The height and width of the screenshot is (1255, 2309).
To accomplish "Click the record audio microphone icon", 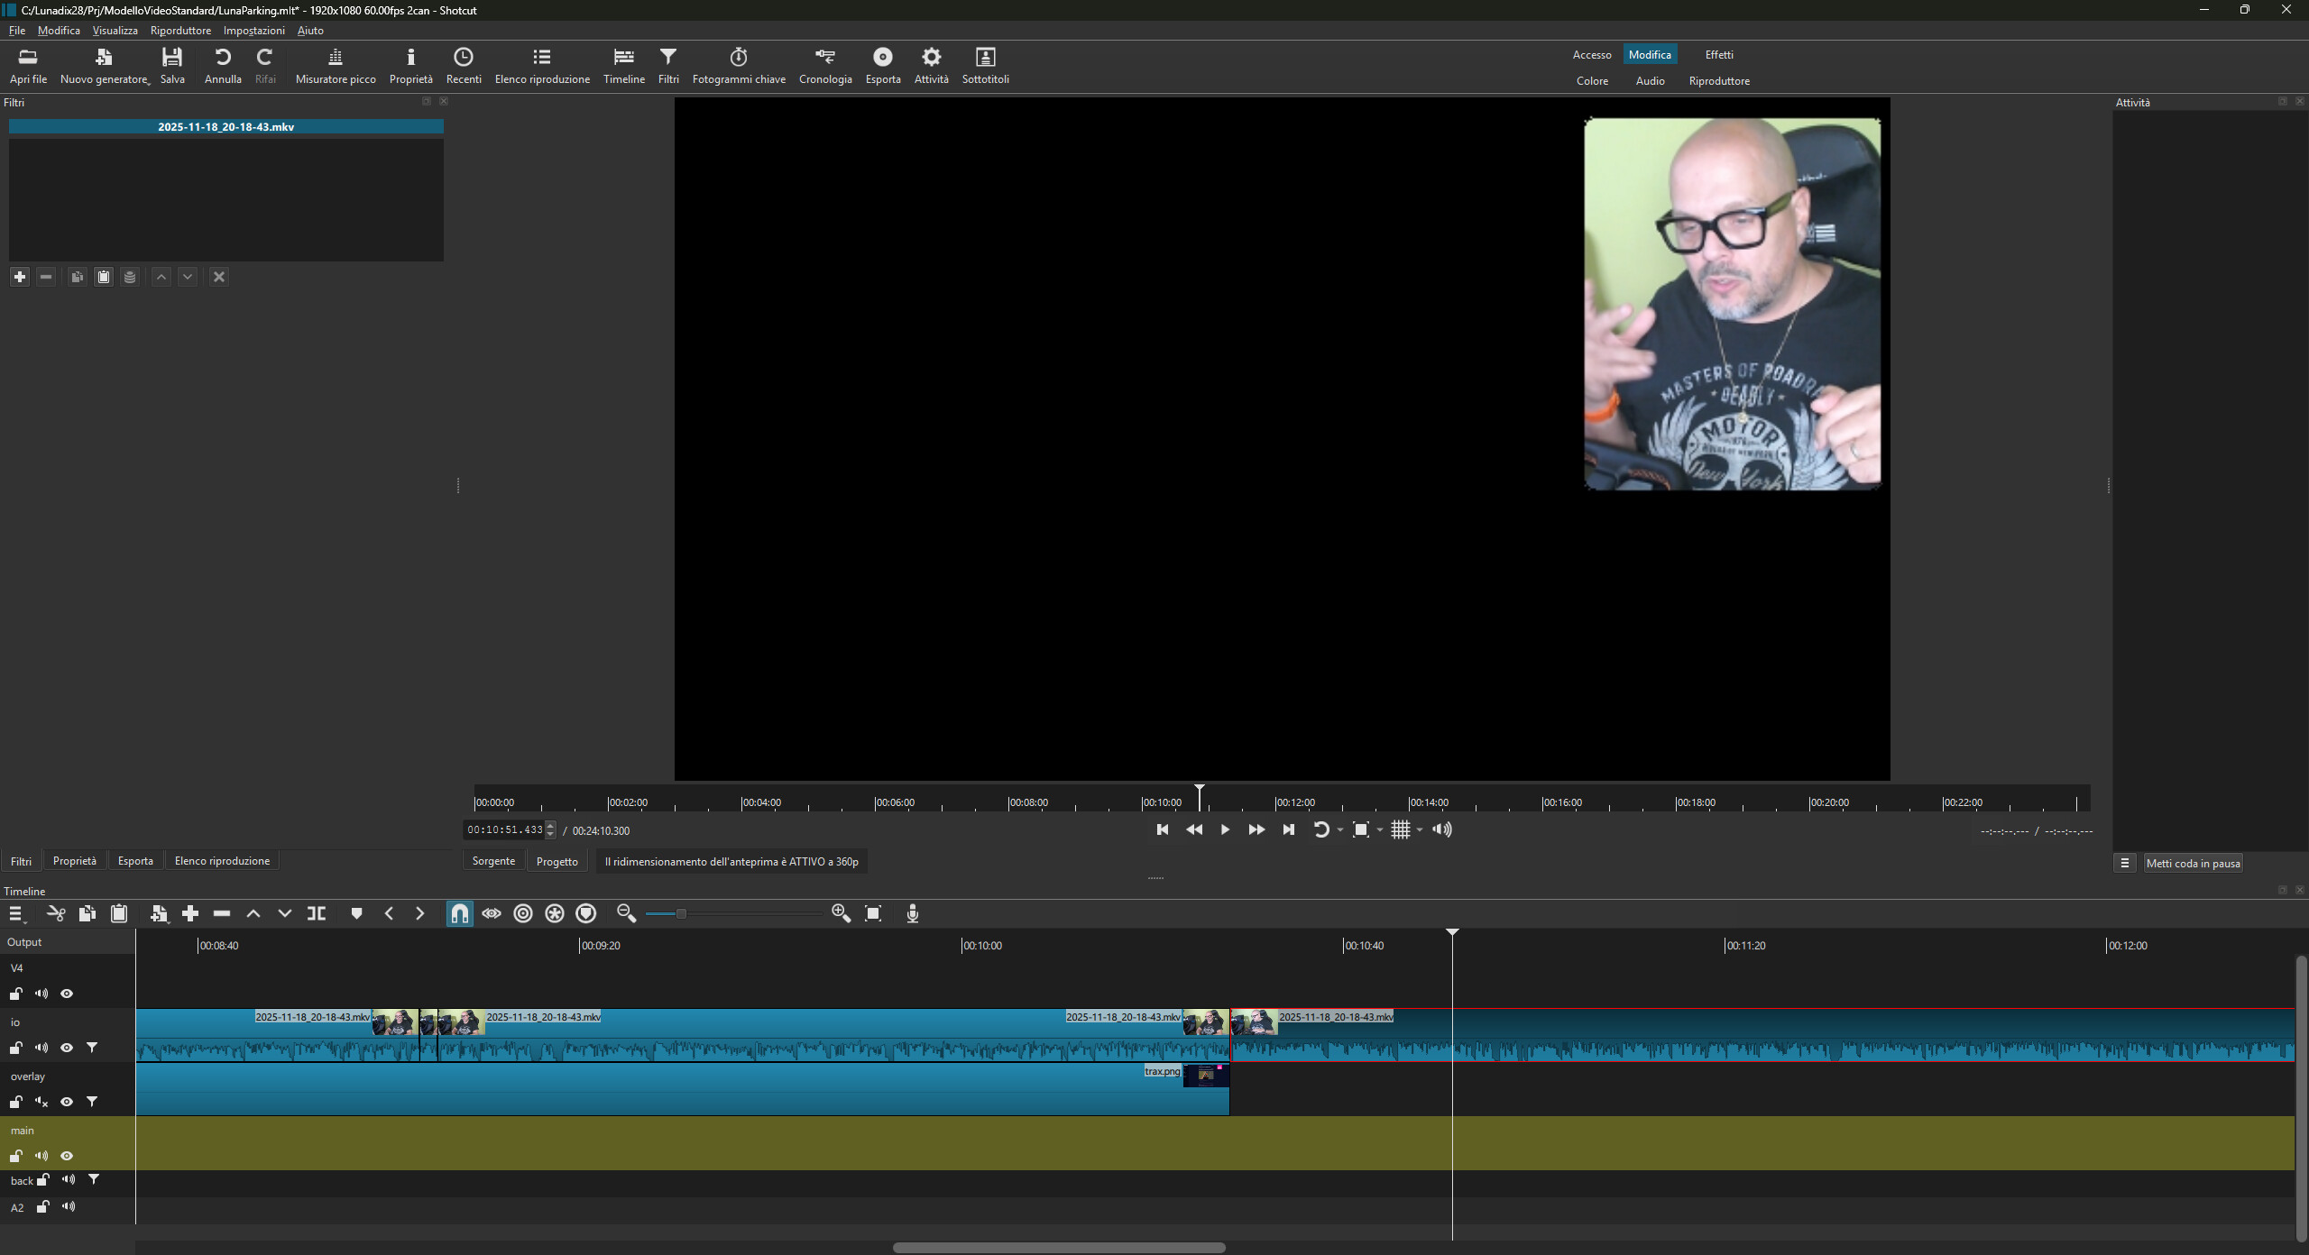I will 913,913.
